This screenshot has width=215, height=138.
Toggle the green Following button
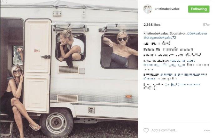[199, 9]
